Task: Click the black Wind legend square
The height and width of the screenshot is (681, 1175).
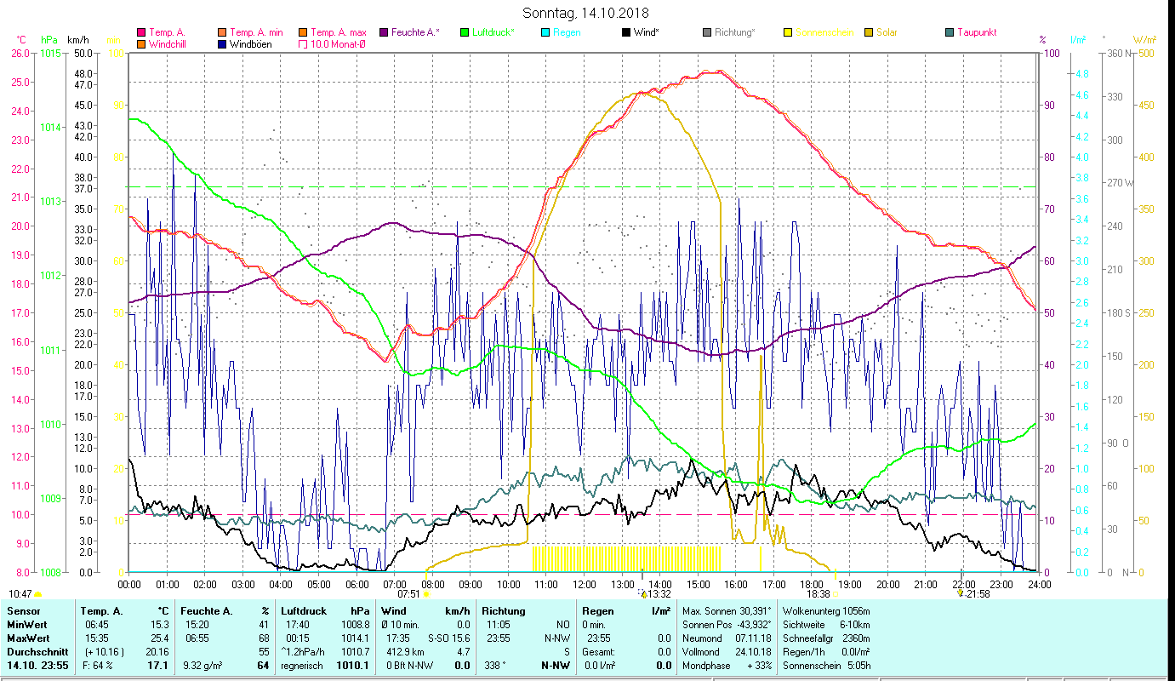Action: pyautogui.click(x=625, y=32)
